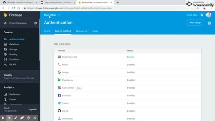Select the Screencastify pen tool
The width and height of the screenshot is (215, 121).
tap(16, 118)
